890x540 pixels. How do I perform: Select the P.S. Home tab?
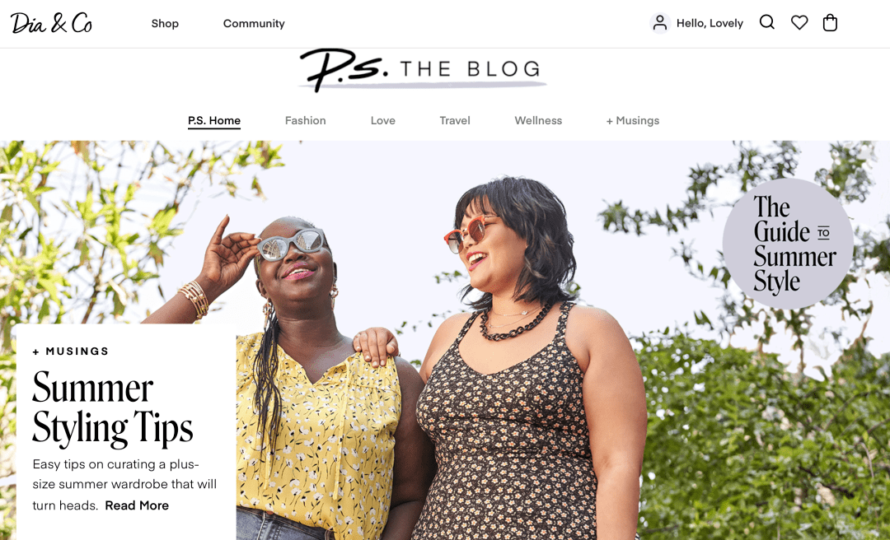tap(214, 121)
